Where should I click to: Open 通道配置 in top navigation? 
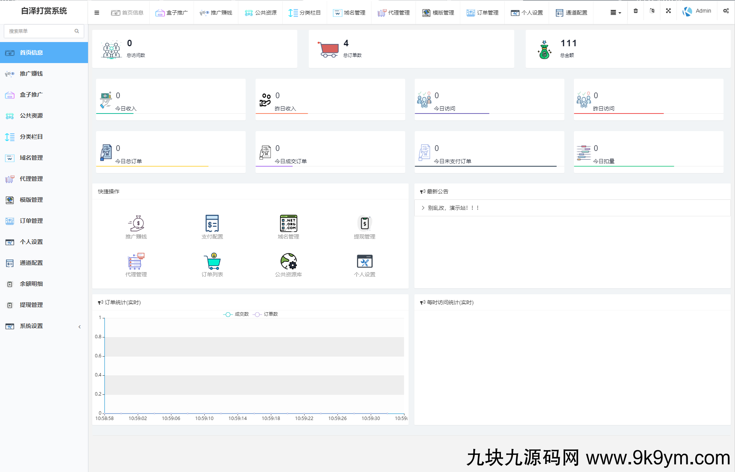(571, 13)
